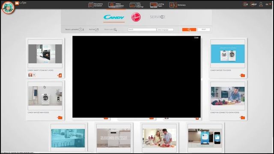Click orange chat icon beside avatar
The image size is (274, 154).
(17, 3)
